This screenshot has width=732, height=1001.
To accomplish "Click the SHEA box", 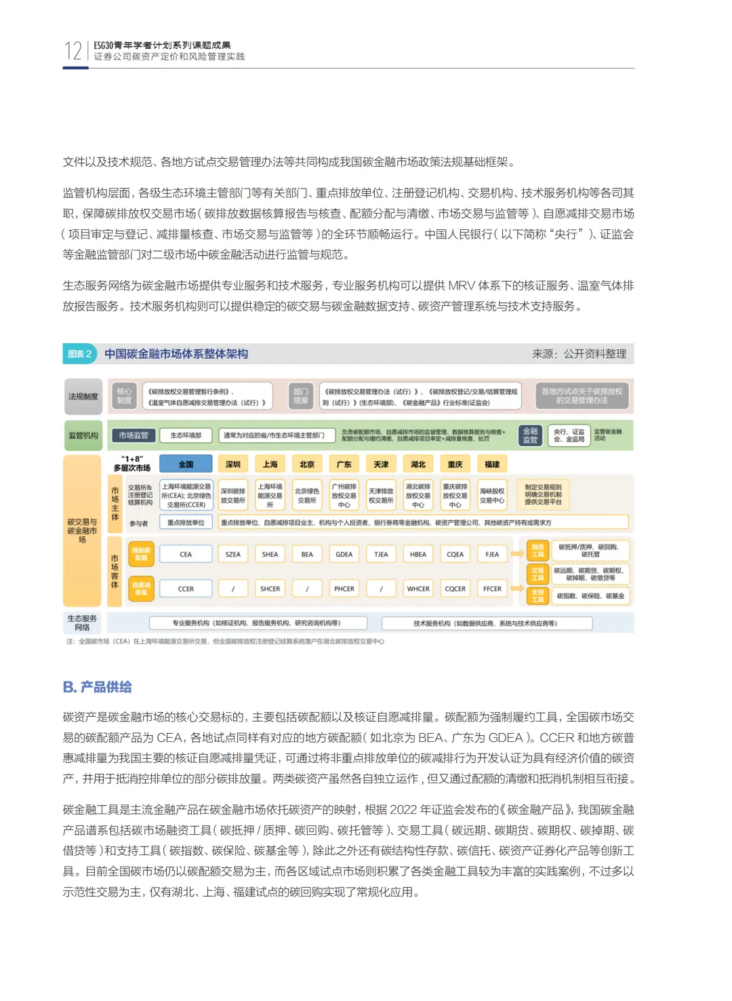I will pyautogui.click(x=270, y=554).
